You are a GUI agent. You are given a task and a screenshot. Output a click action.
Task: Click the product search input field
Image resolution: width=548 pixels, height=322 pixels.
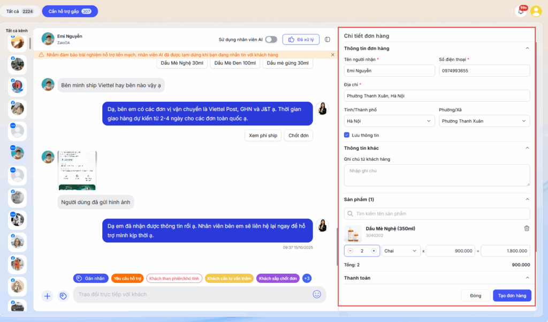437,214
